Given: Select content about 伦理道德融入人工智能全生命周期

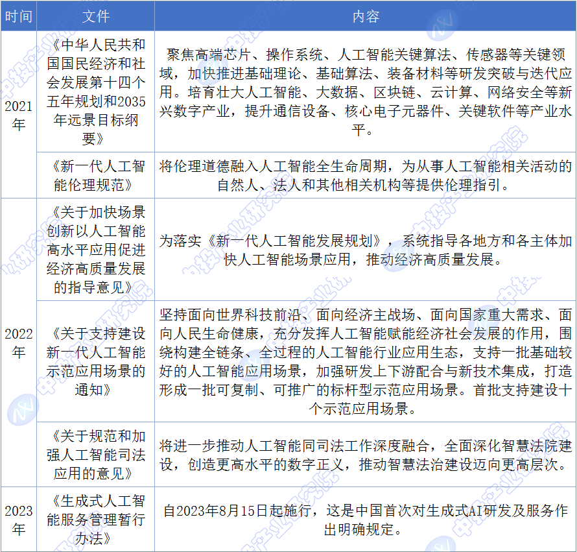Looking at the screenshot, I should click(365, 175).
